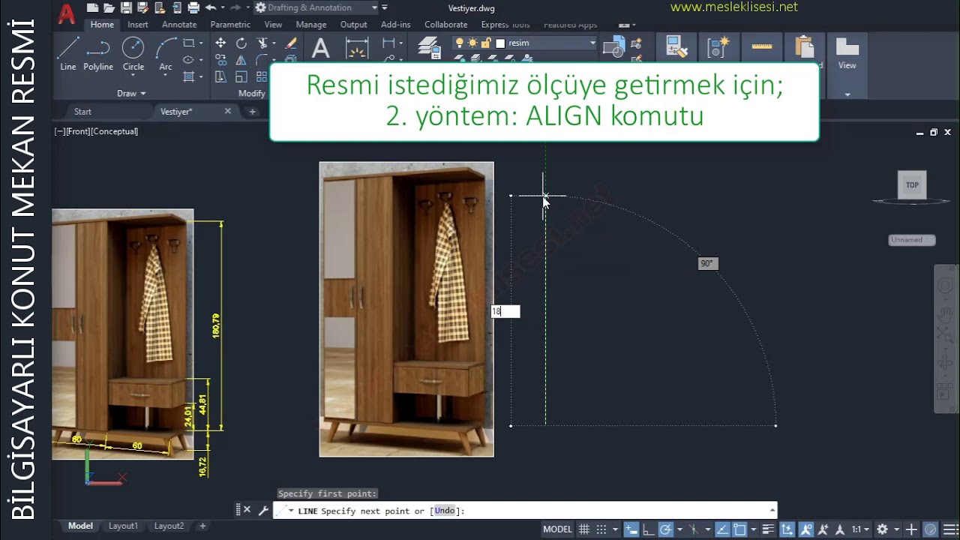Screen dimensions: 960x540
Task: Toggle dynamic input
Action: coord(631,529)
